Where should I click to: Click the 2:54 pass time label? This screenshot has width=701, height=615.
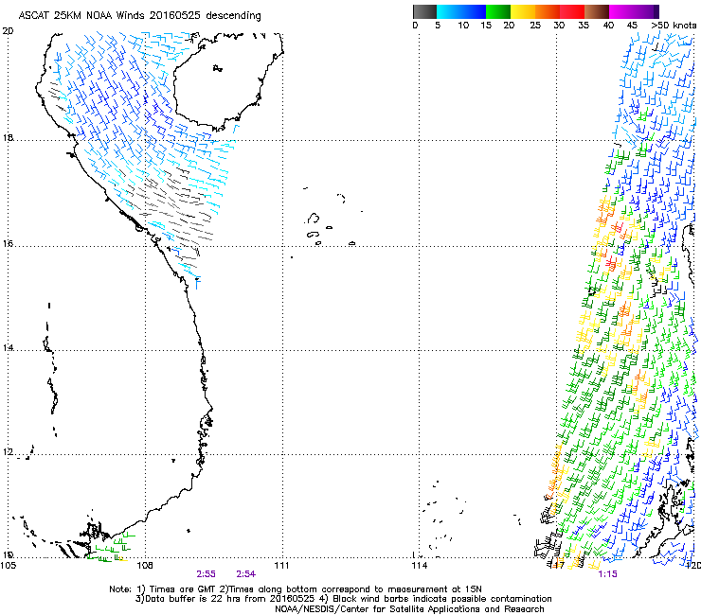point(246,574)
